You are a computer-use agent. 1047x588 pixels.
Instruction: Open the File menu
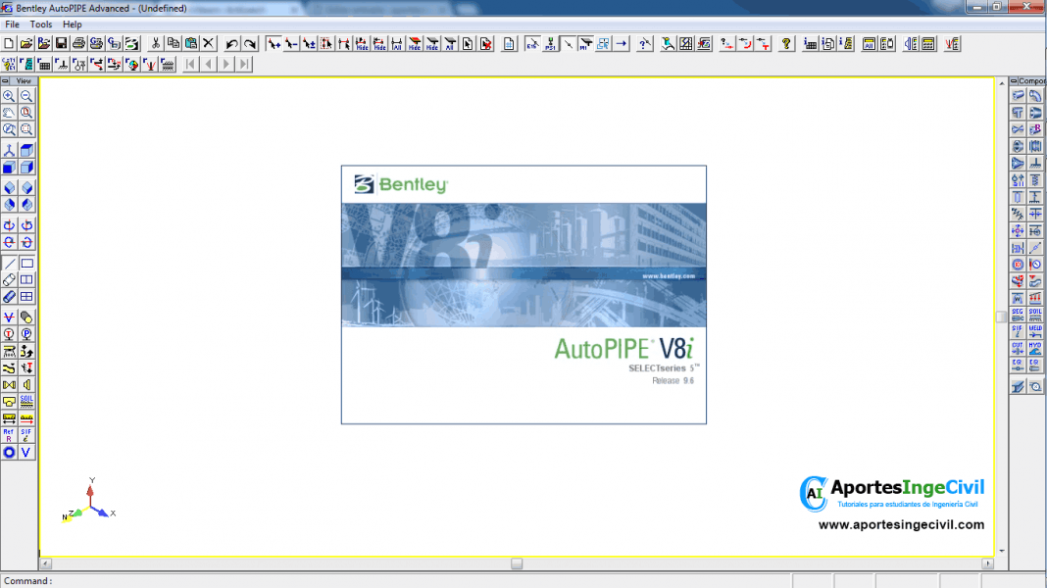(x=12, y=24)
